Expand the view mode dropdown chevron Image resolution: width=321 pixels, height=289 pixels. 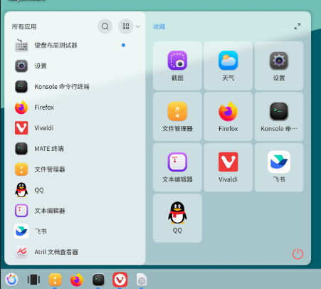pyautogui.click(x=138, y=26)
